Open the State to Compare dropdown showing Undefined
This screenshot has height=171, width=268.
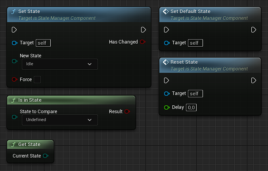59,120
